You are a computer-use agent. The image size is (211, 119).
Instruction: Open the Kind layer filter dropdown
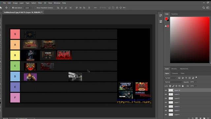point(170,78)
